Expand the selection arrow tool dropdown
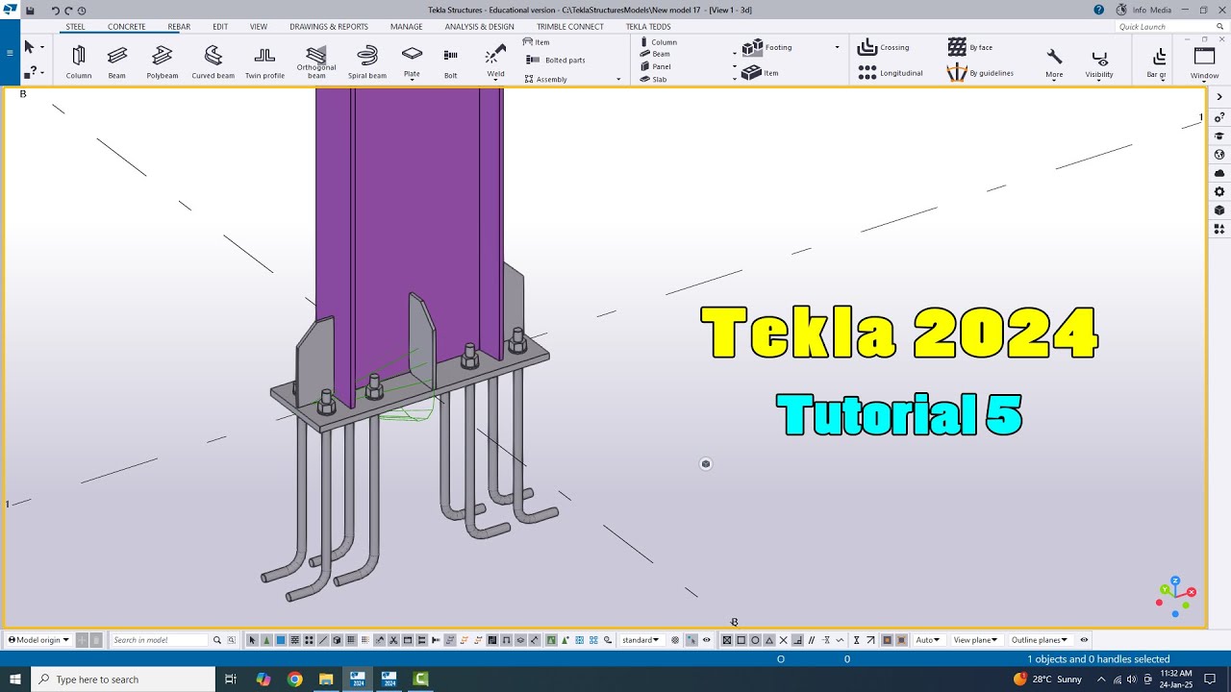Screen dimensions: 1231x692 click(42, 47)
